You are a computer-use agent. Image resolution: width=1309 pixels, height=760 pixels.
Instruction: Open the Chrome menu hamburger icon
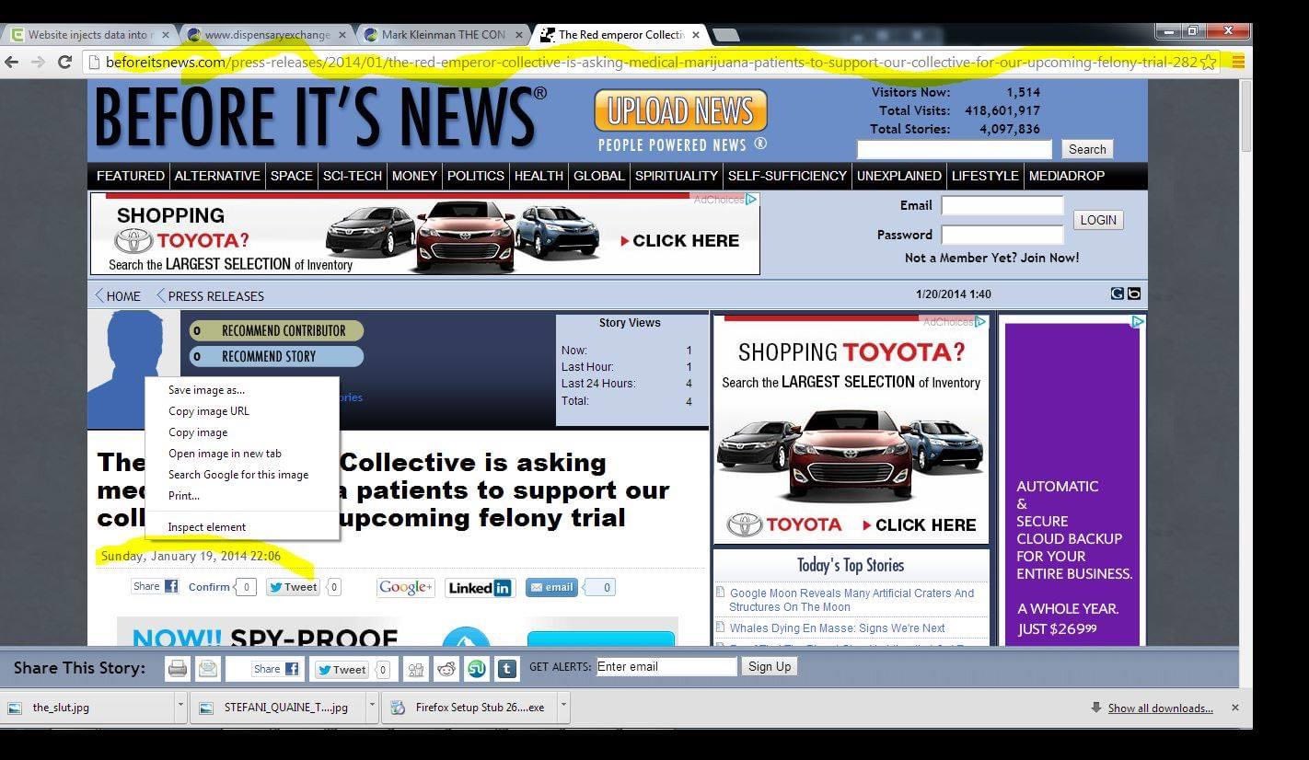pyautogui.click(x=1238, y=63)
